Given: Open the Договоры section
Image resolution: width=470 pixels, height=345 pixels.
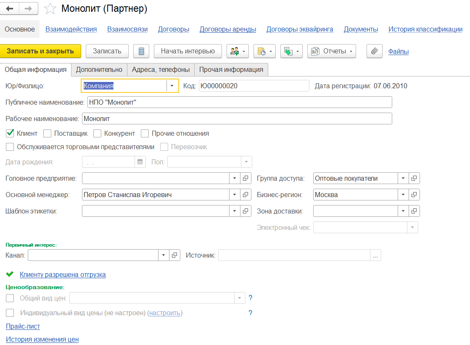Looking at the screenshot, I should coord(173,29).
